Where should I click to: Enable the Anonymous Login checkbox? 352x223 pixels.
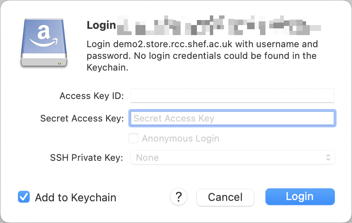[x=133, y=138]
